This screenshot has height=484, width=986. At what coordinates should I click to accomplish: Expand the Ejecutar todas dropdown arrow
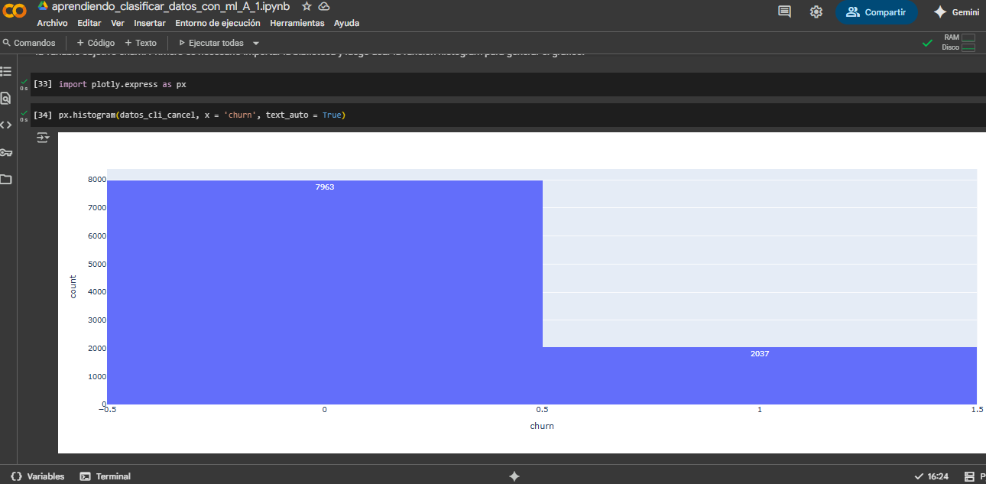[x=256, y=44]
